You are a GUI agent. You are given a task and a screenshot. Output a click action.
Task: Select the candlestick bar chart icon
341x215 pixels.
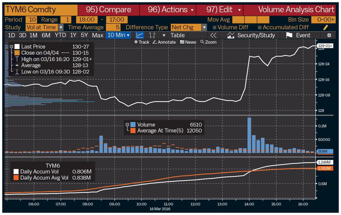[152, 35]
